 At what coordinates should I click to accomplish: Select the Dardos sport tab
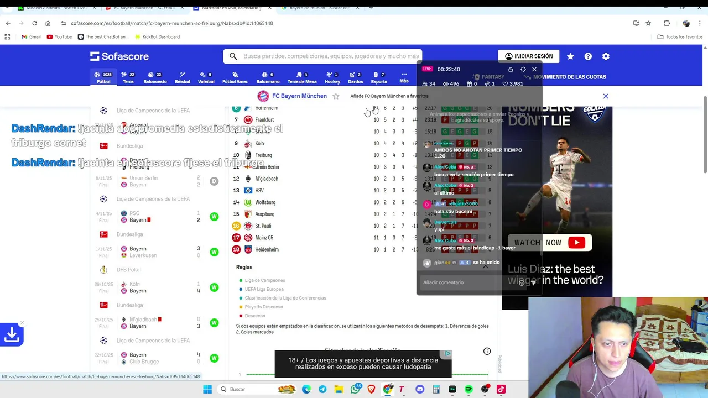(x=355, y=78)
